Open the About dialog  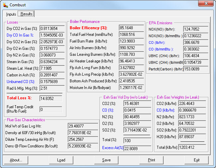click(x=16, y=160)
